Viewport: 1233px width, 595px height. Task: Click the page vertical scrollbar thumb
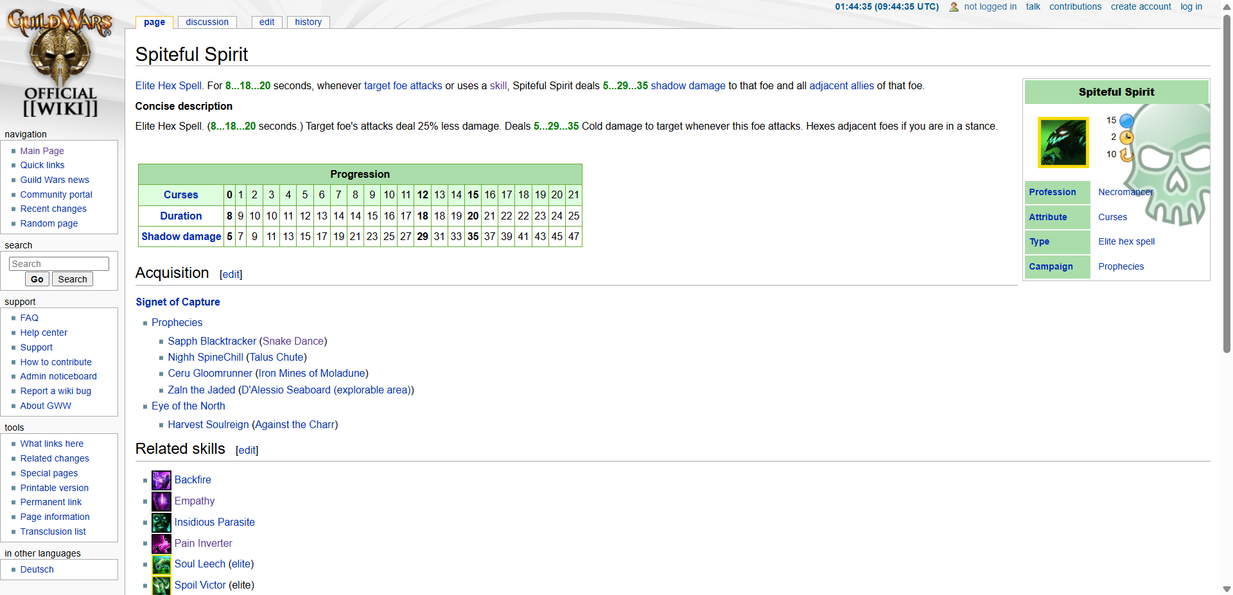pos(1227,183)
